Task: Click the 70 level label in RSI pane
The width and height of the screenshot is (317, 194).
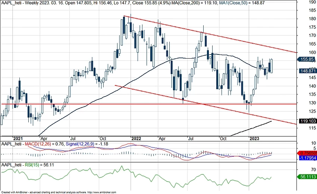Action: (x=313, y=169)
